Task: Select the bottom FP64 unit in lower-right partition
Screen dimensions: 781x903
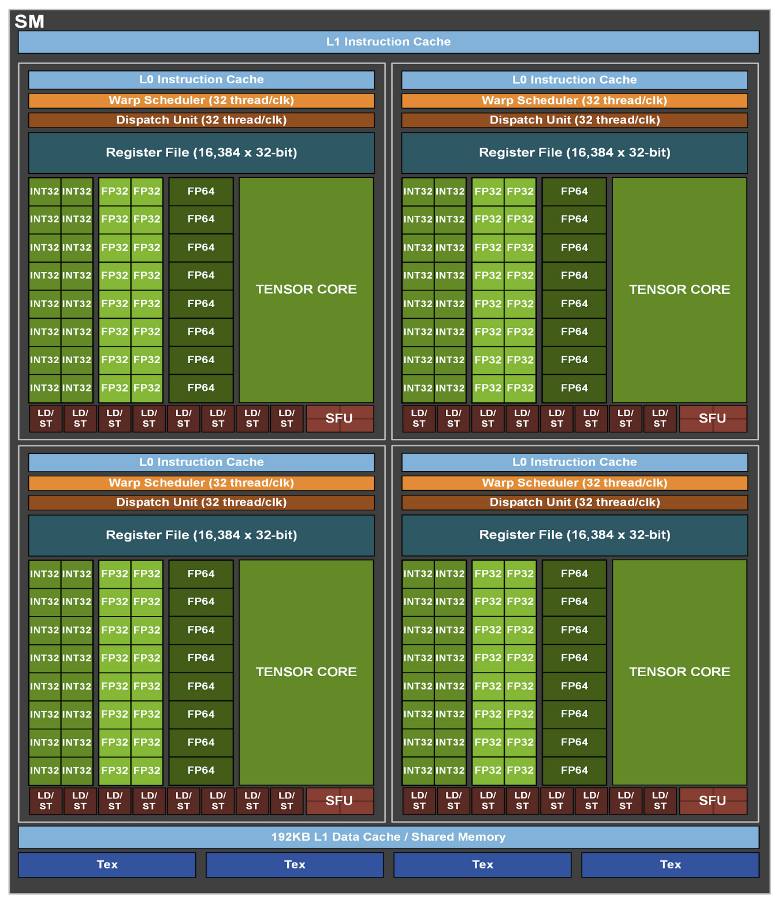Action: point(574,770)
